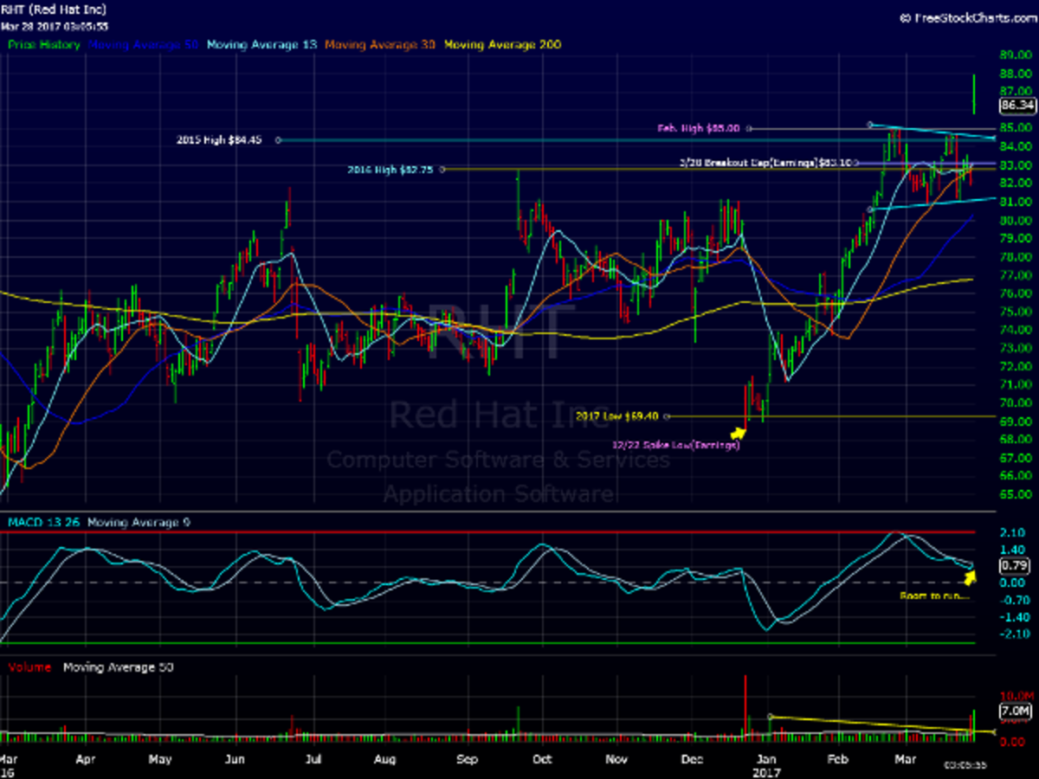Image resolution: width=1039 pixels, height=779 pixels.
Task: Toggle the Price History legend item
Action: [x=44, y=44]
